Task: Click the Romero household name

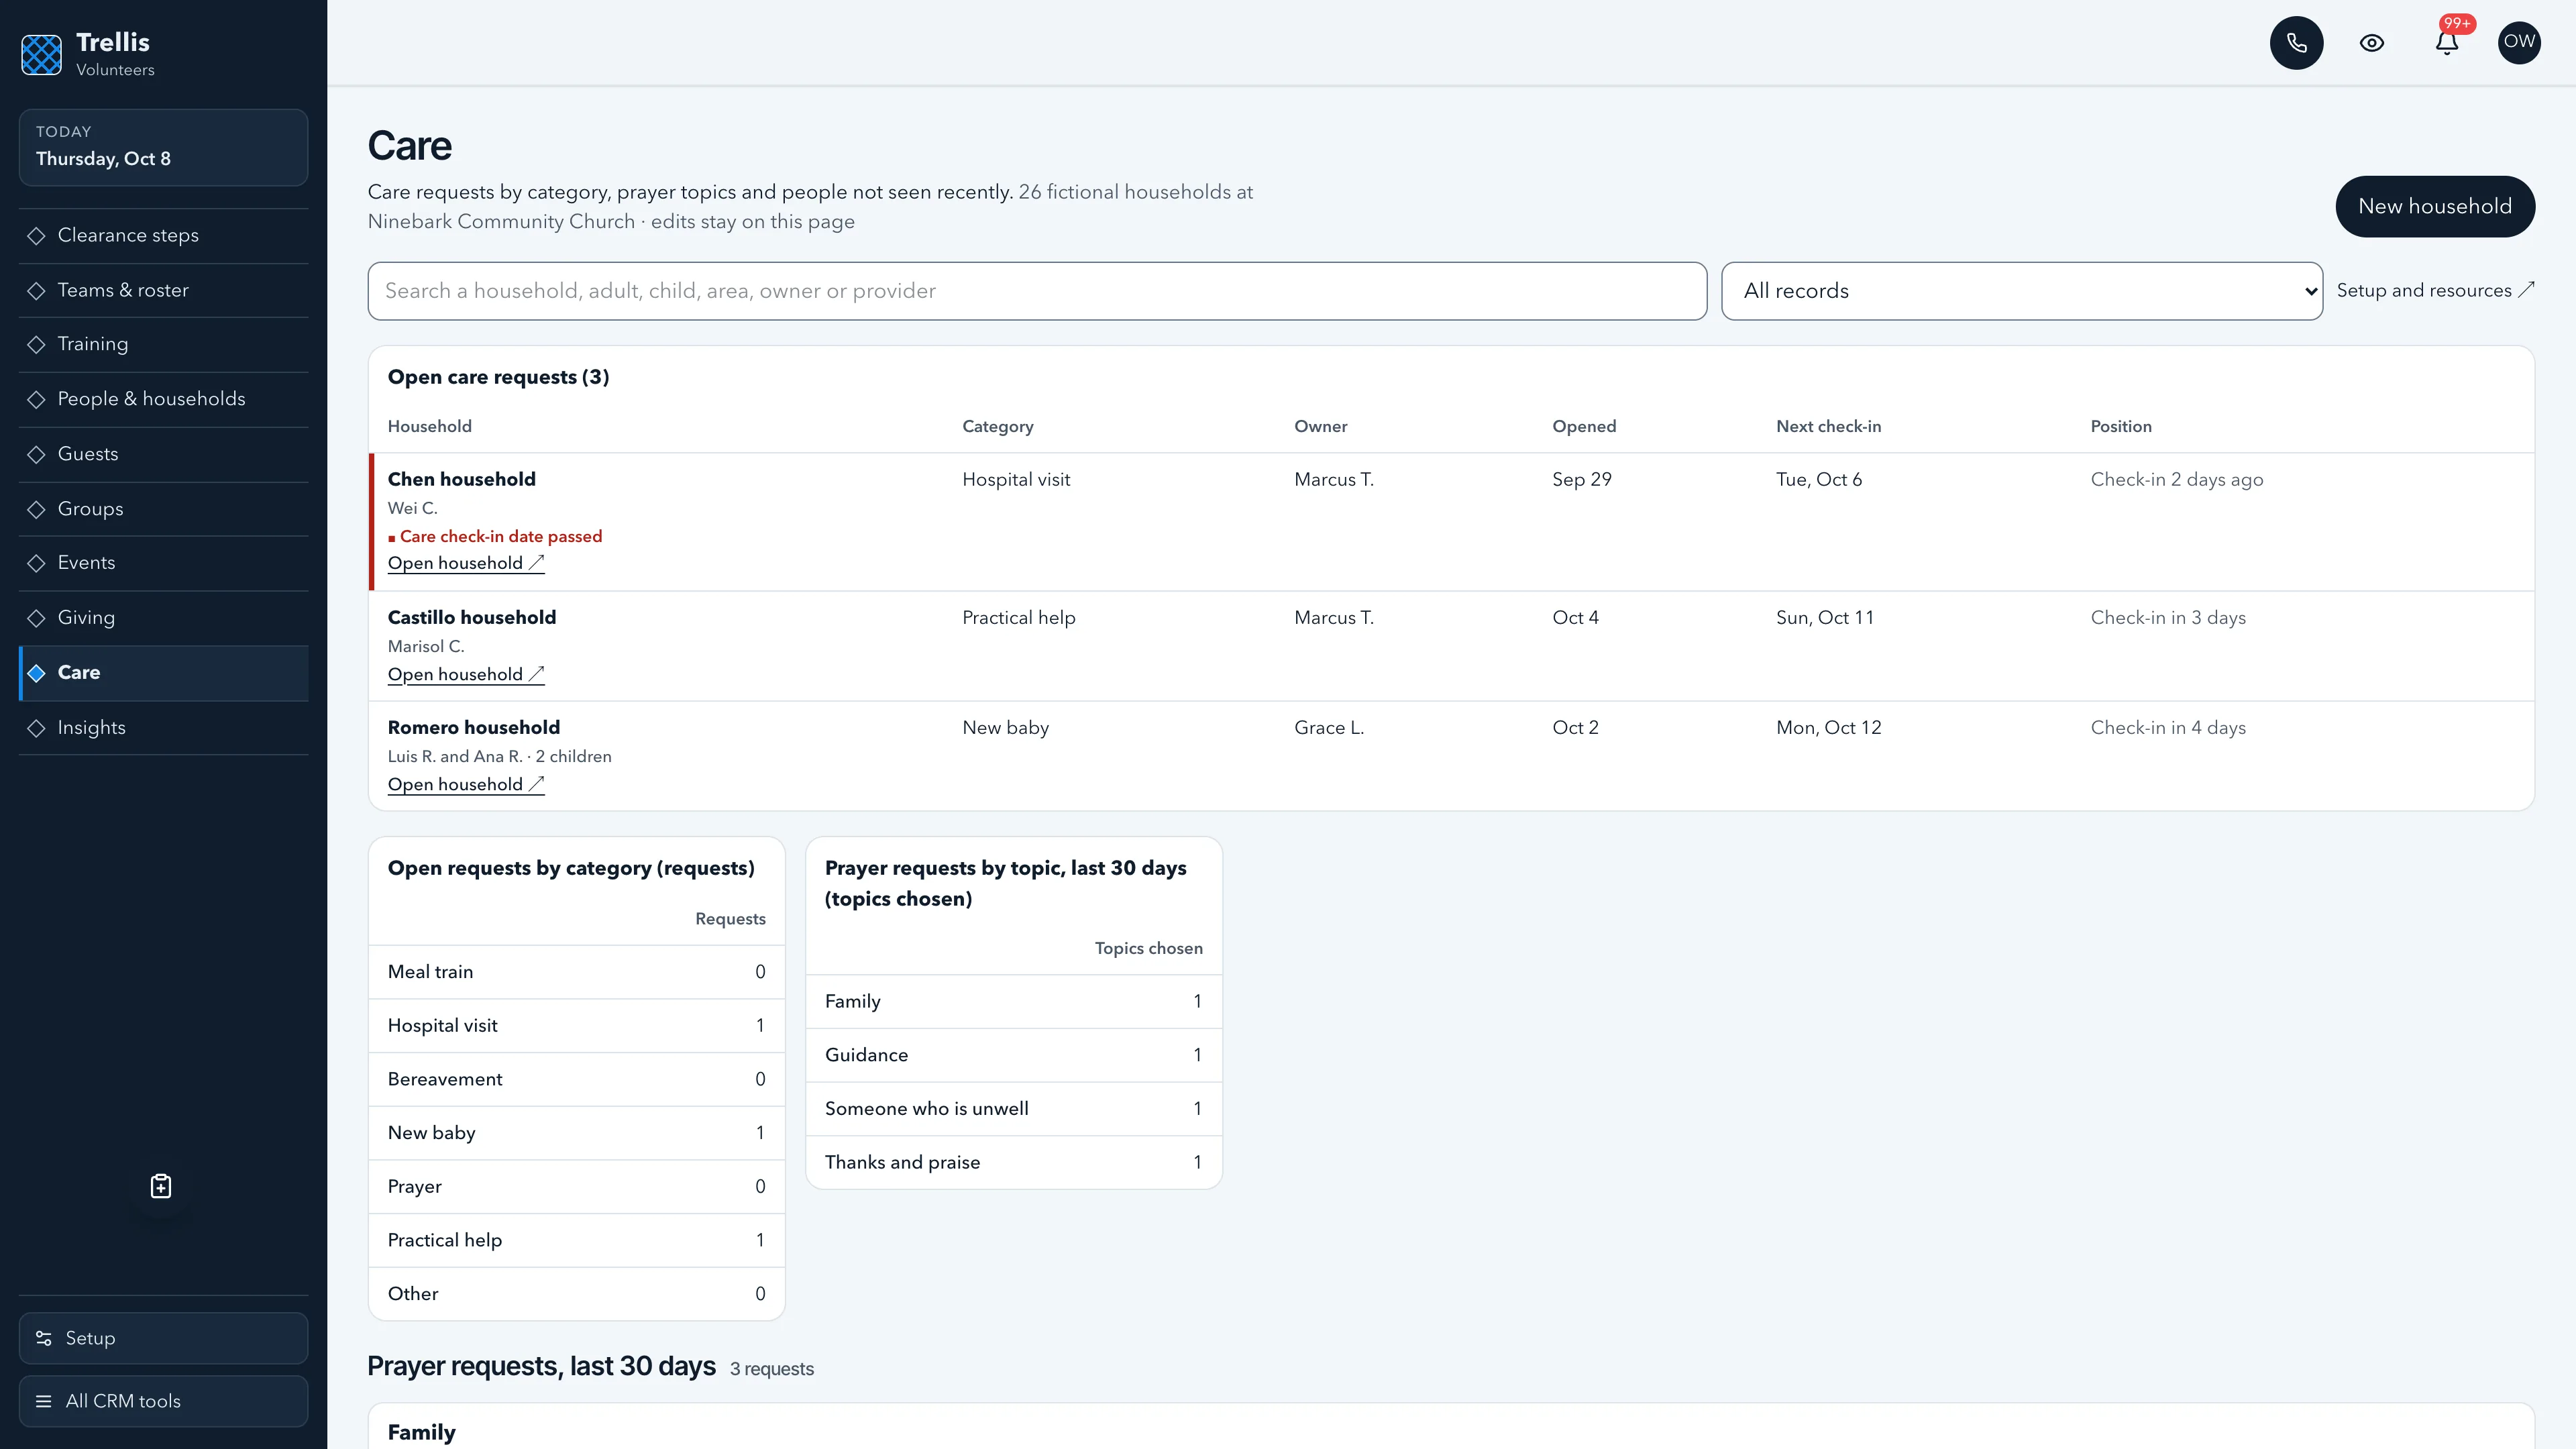Action: 474,727
